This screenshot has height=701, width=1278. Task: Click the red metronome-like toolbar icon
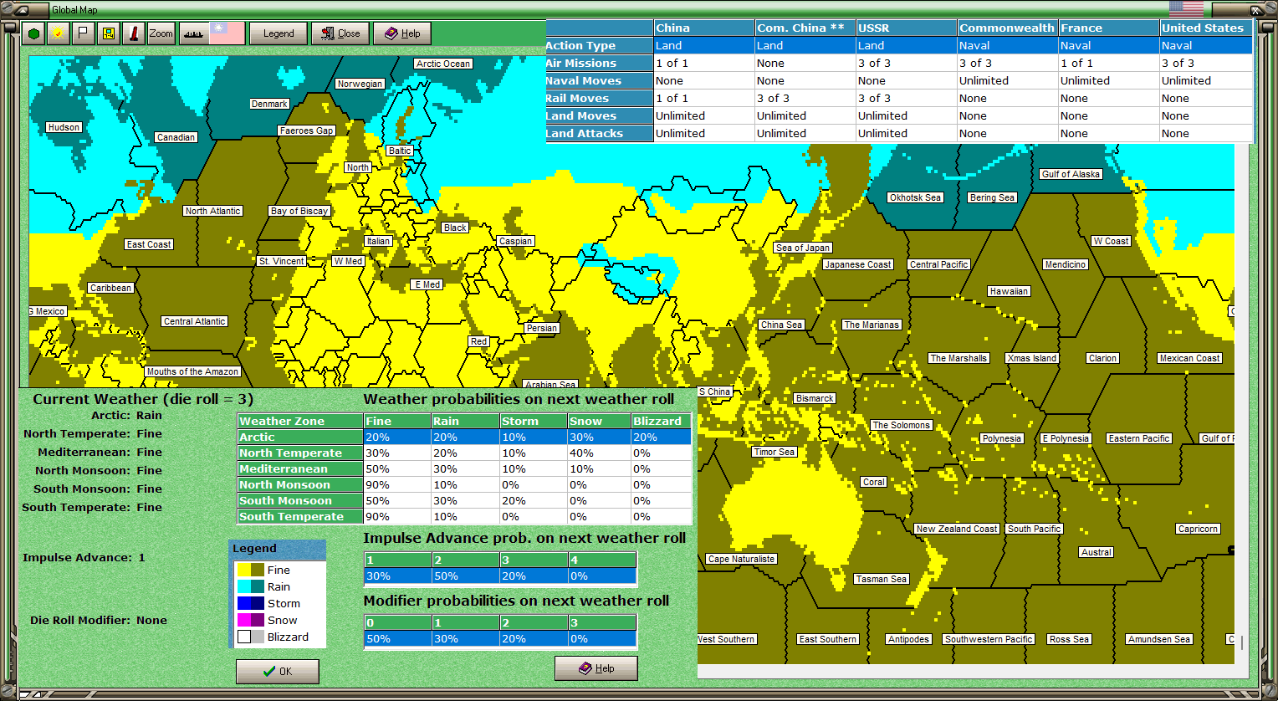(x=134, y=33)
